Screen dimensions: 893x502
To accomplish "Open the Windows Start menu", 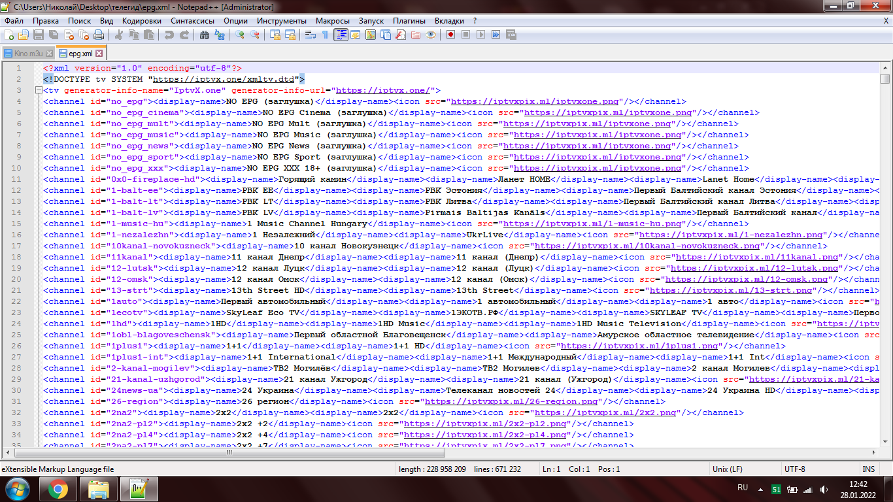I will click(x=17, y=489).
